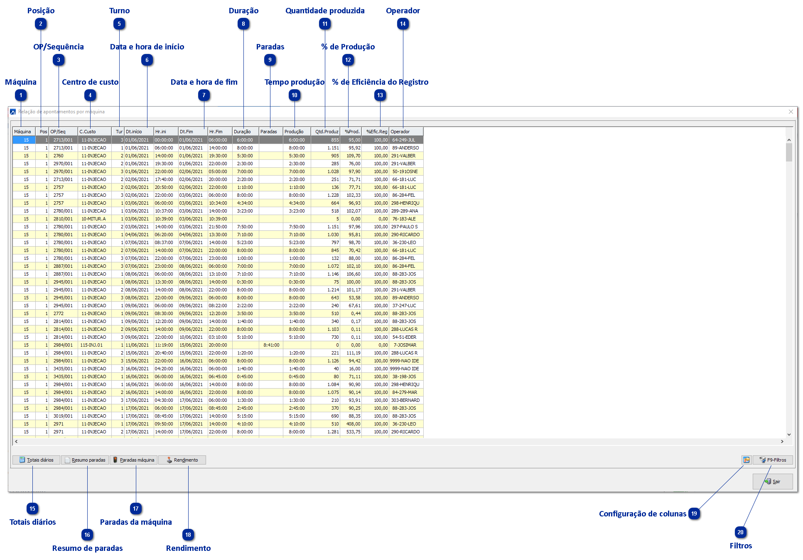Click the Operador column header
This screenshot has height=560, width=803.
405,132
